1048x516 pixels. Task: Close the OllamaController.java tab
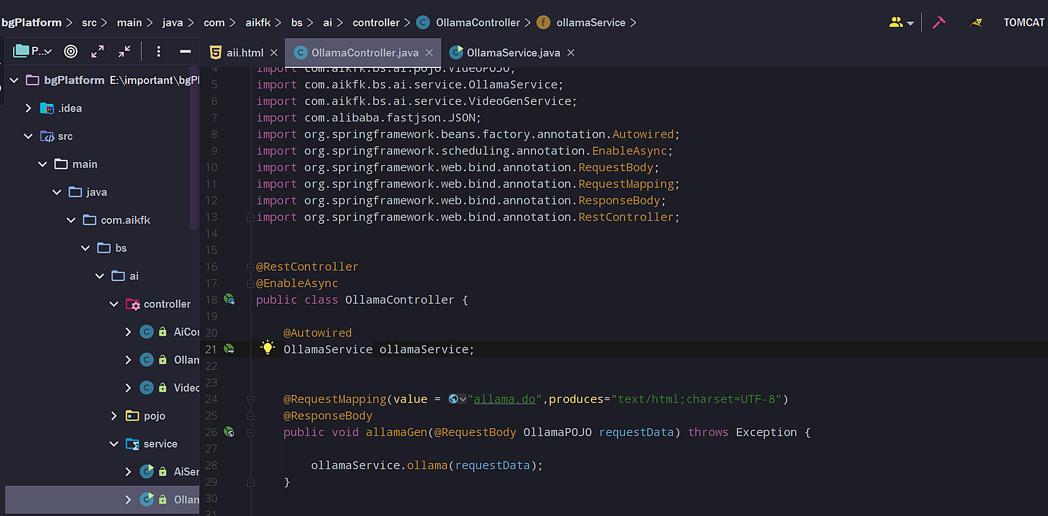tap(429, 53)
